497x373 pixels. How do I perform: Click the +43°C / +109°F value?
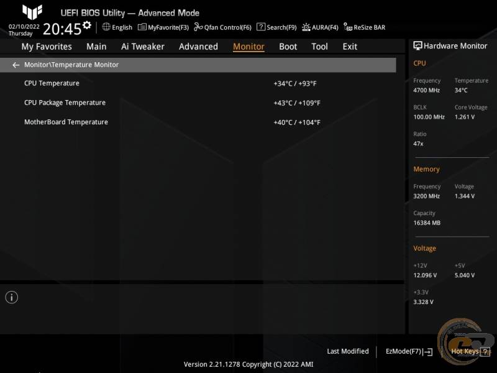tap(297, 103)
